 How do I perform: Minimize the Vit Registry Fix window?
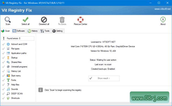[150, 3]
